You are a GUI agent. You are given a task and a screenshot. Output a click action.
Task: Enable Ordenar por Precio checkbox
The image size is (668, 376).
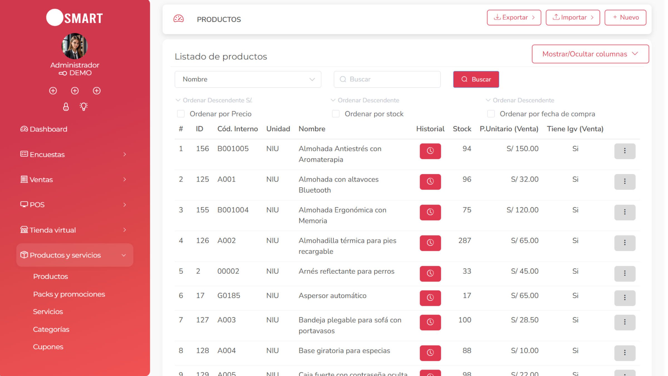(x=181, y=114)
